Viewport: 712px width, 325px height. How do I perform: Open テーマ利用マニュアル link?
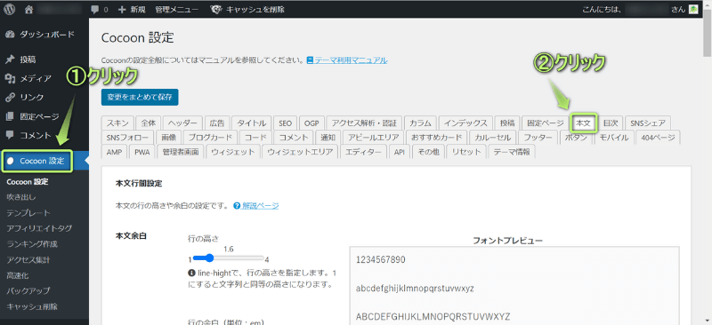347,60
